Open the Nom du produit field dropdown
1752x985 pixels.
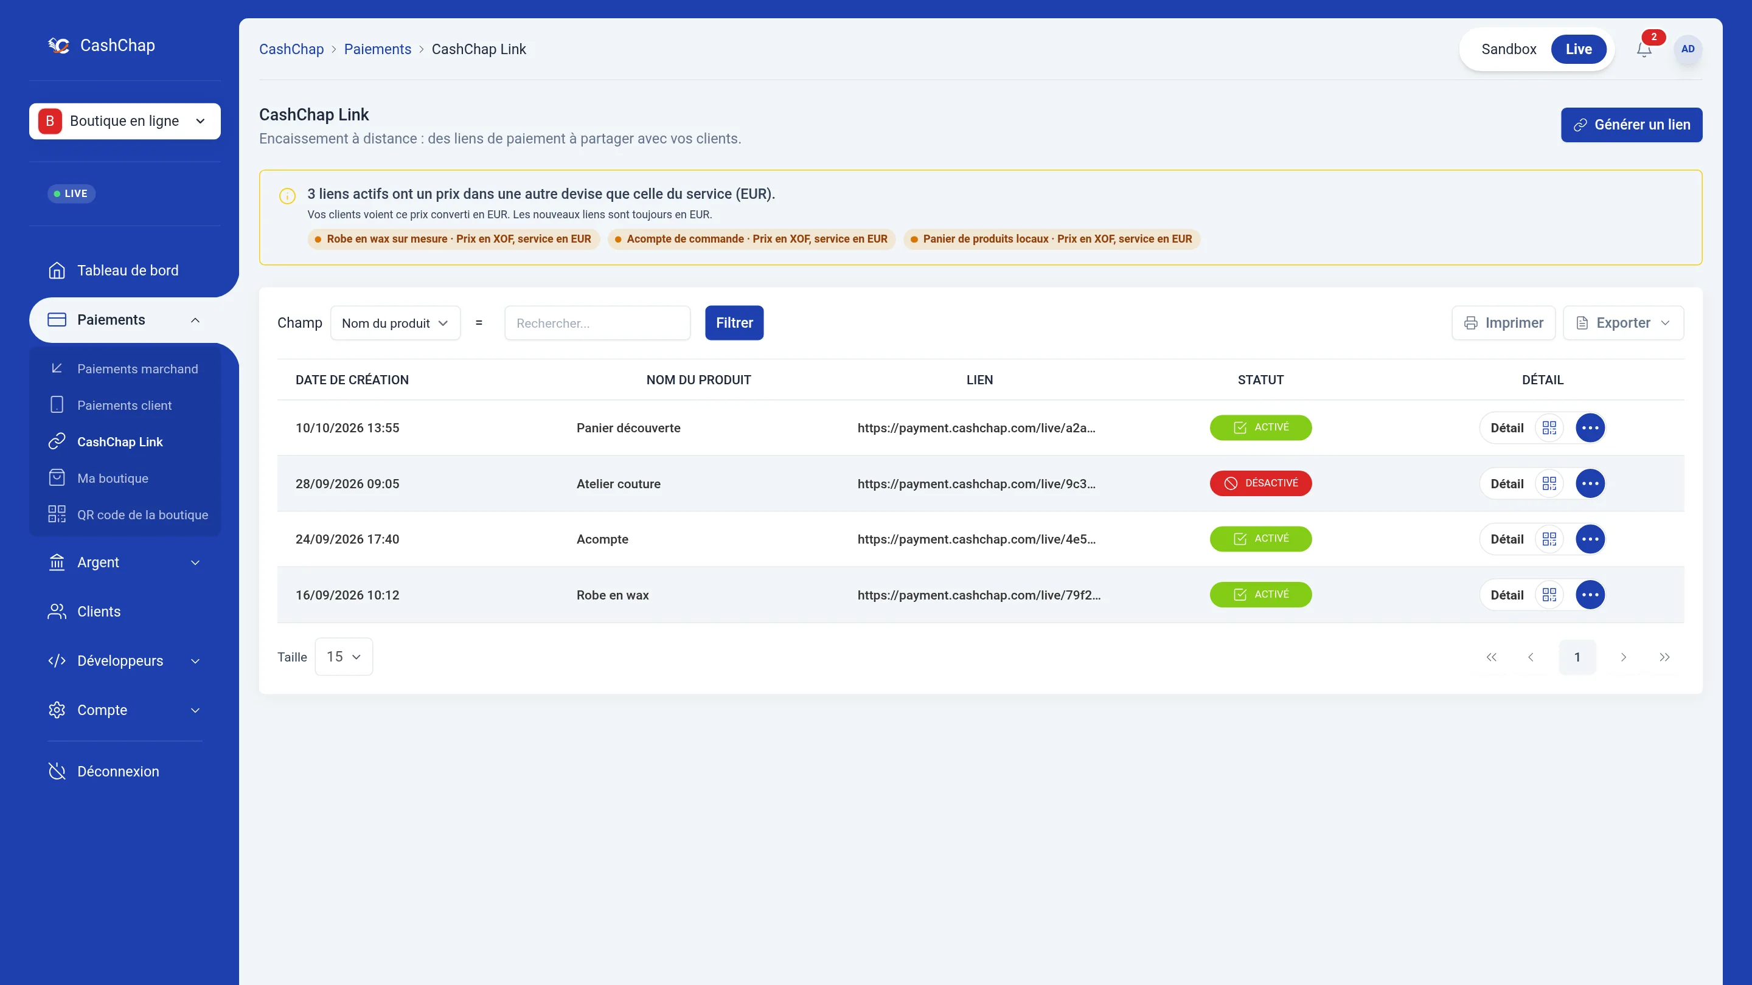(395, 323)
